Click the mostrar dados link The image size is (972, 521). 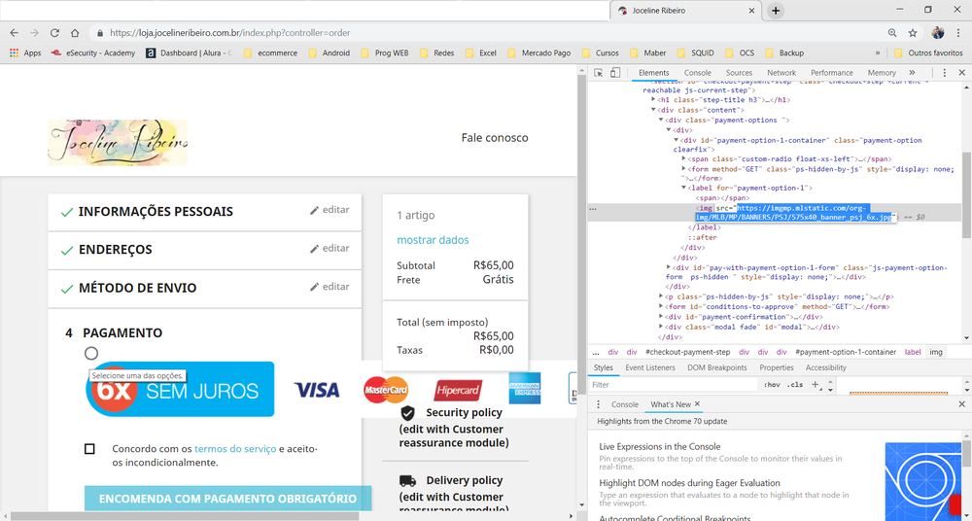click(433, 240)
